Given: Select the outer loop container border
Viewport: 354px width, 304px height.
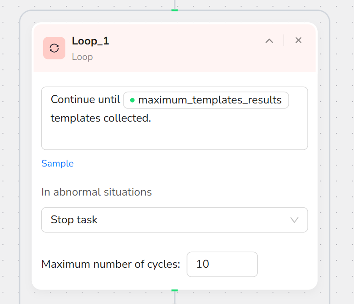Looking at the screenshot, I should tap(20, 158).
